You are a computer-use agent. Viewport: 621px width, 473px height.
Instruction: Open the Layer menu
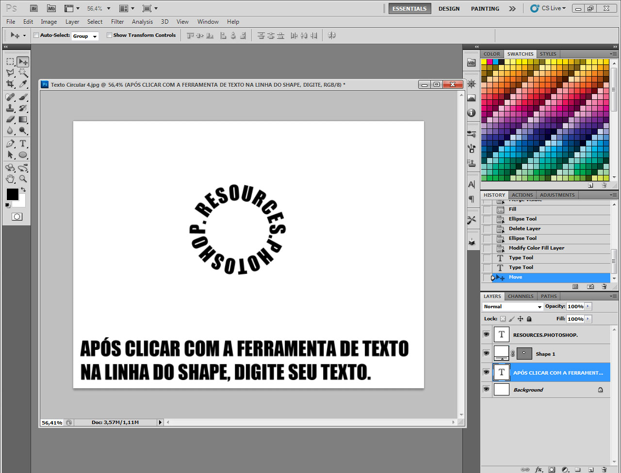click(72, 22)
